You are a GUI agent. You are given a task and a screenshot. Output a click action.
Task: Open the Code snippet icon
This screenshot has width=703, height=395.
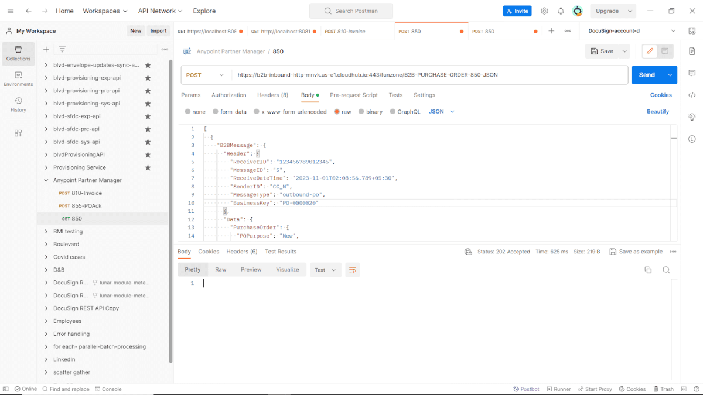(692, 95)
